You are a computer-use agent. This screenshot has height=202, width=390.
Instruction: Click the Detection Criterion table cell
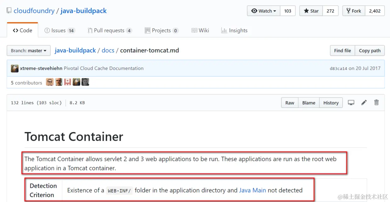pos(43,190)
